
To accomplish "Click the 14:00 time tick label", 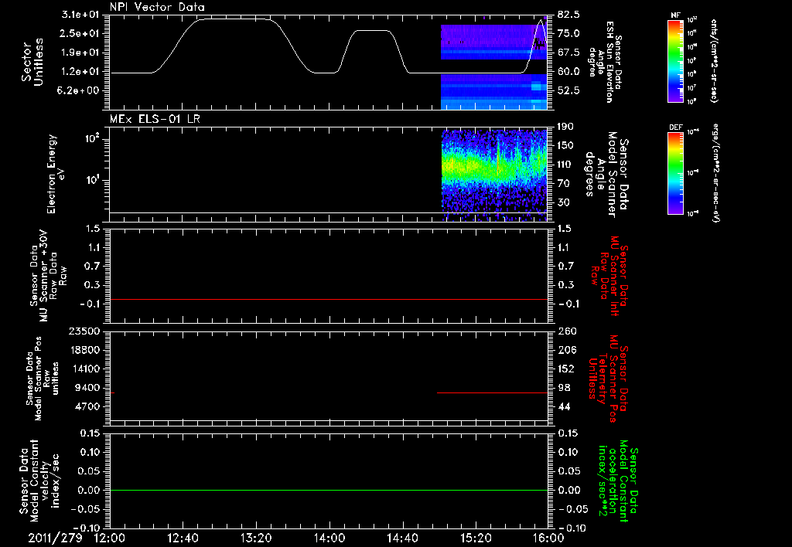I will point(329,538).
